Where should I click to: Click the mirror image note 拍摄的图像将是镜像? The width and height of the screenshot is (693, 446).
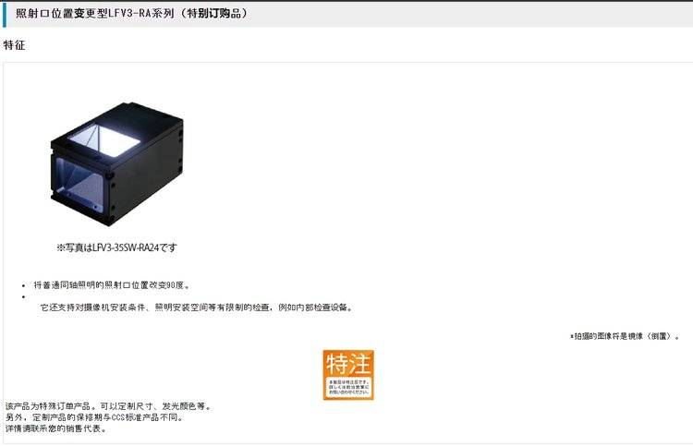pos(625,336)
